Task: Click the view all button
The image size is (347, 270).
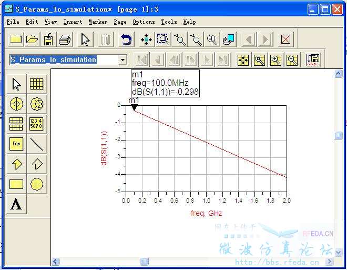Action: (146, 39)
